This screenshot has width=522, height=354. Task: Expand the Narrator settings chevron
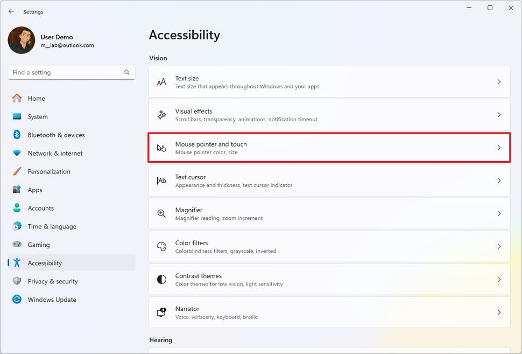click(498, 312)
